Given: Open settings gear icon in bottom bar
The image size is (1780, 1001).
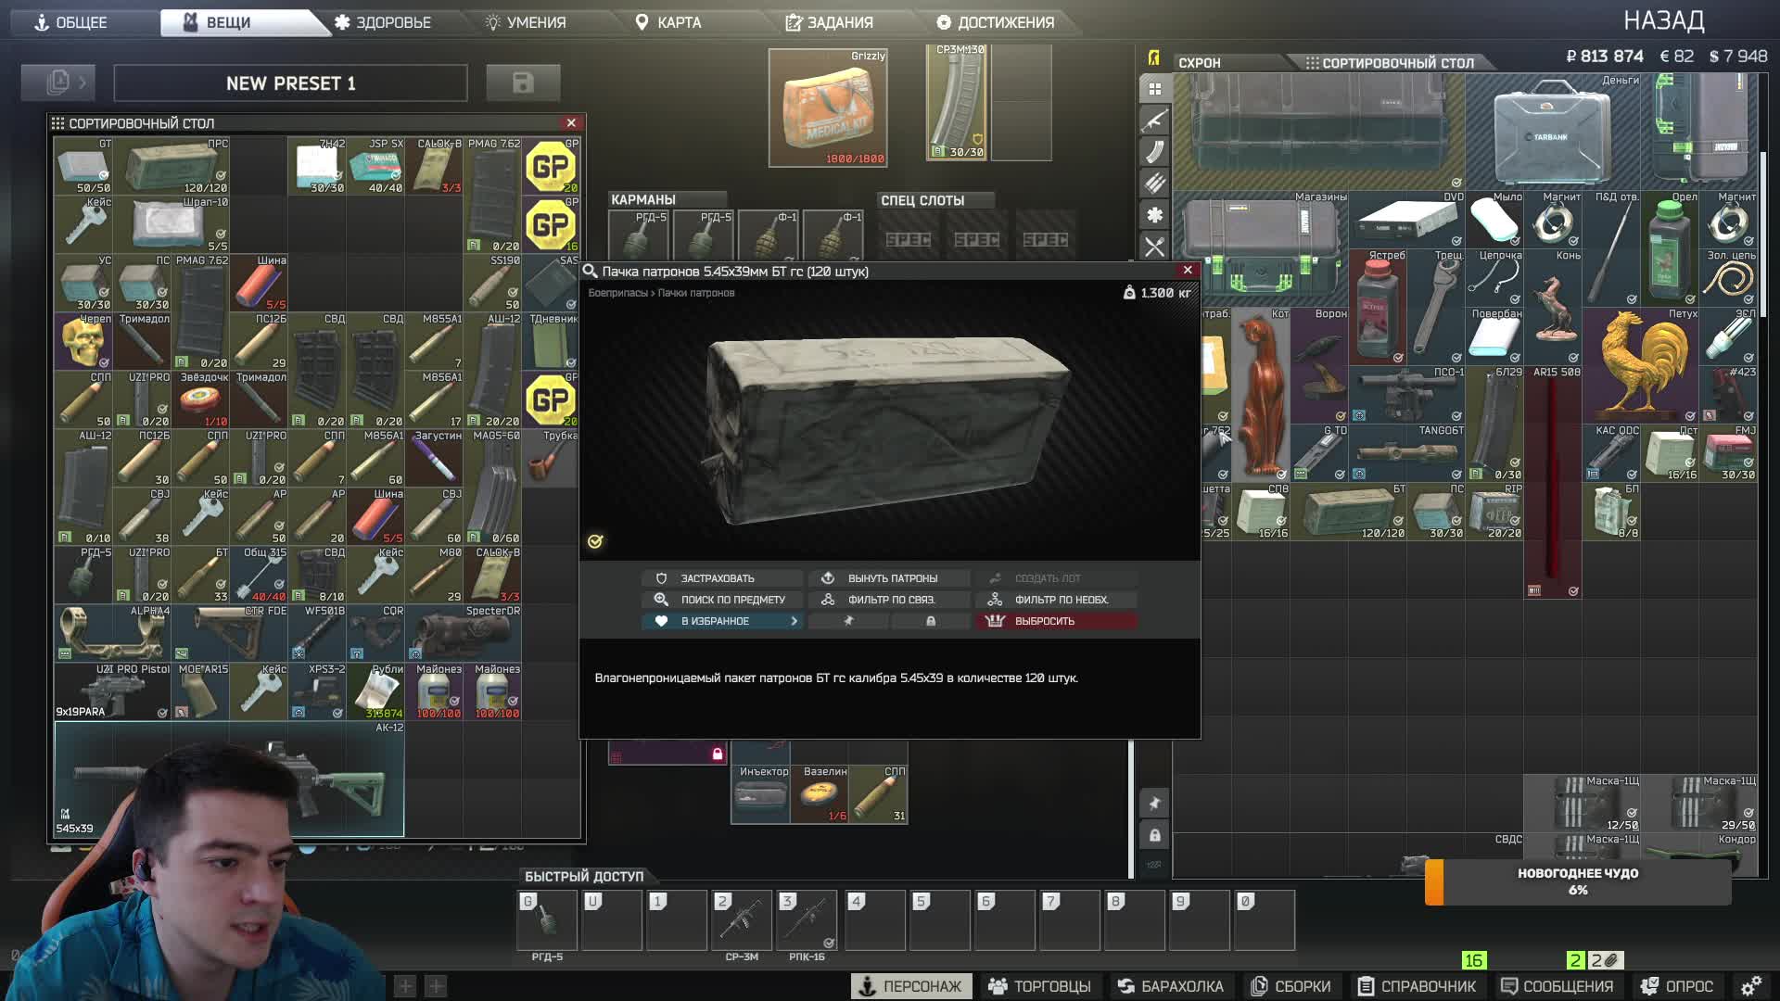Looking at the screenshot, I should pyautogui.click(x=1751, y=986).
